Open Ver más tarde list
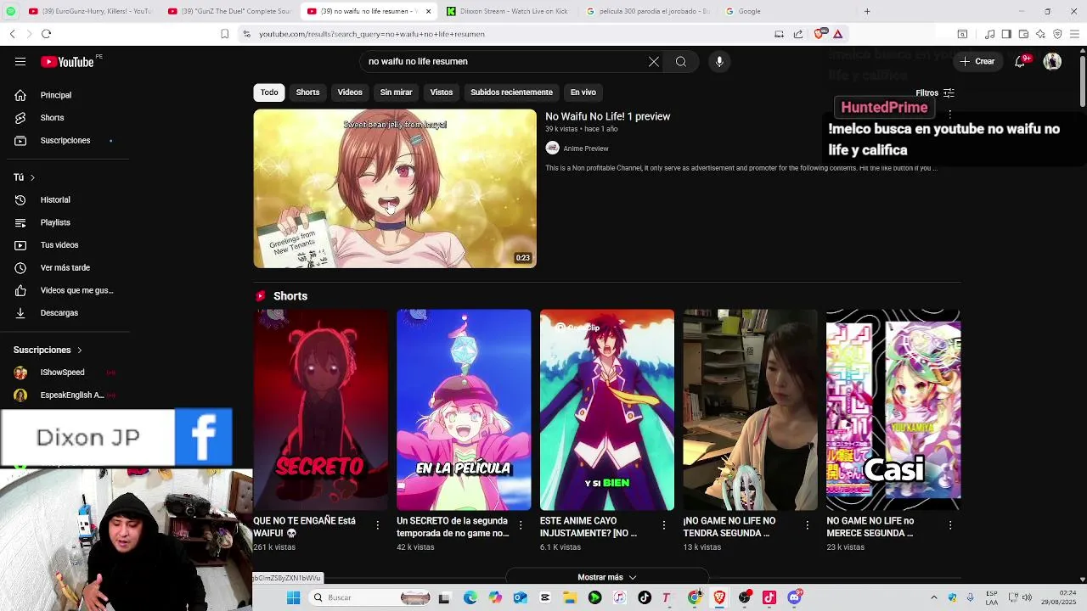The image size is (1087, 611). coord(65,267)
